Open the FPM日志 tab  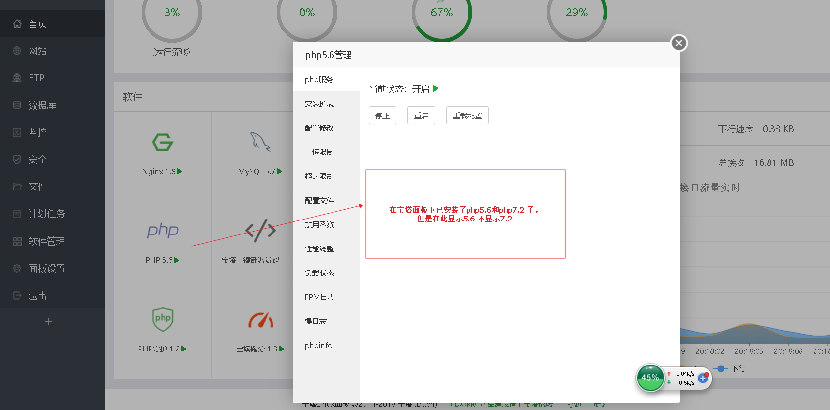click(326, 297)
